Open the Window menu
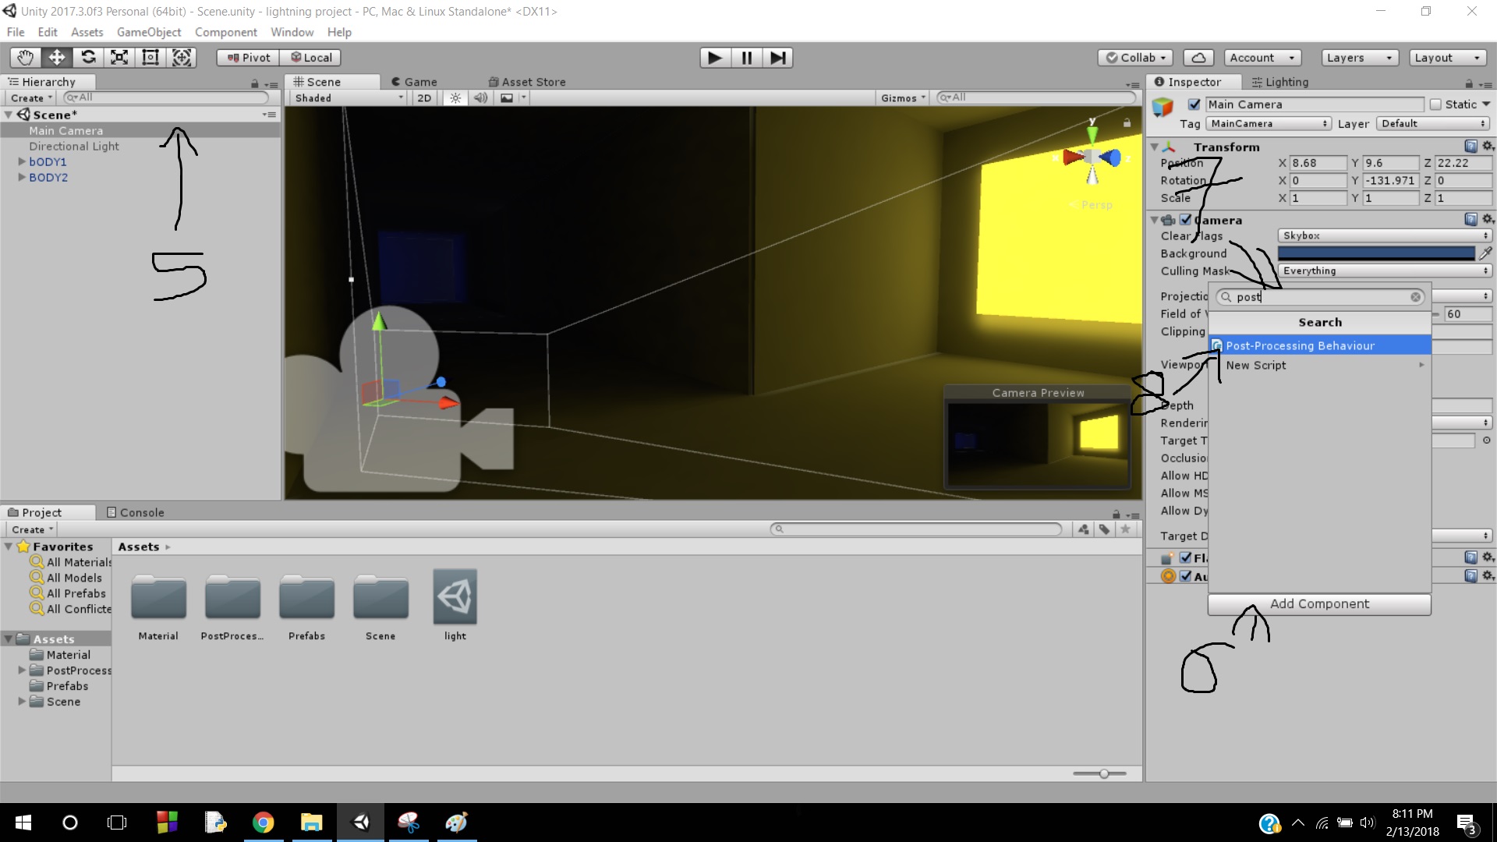Viewport: 1497px width, 842px height. 292,32
